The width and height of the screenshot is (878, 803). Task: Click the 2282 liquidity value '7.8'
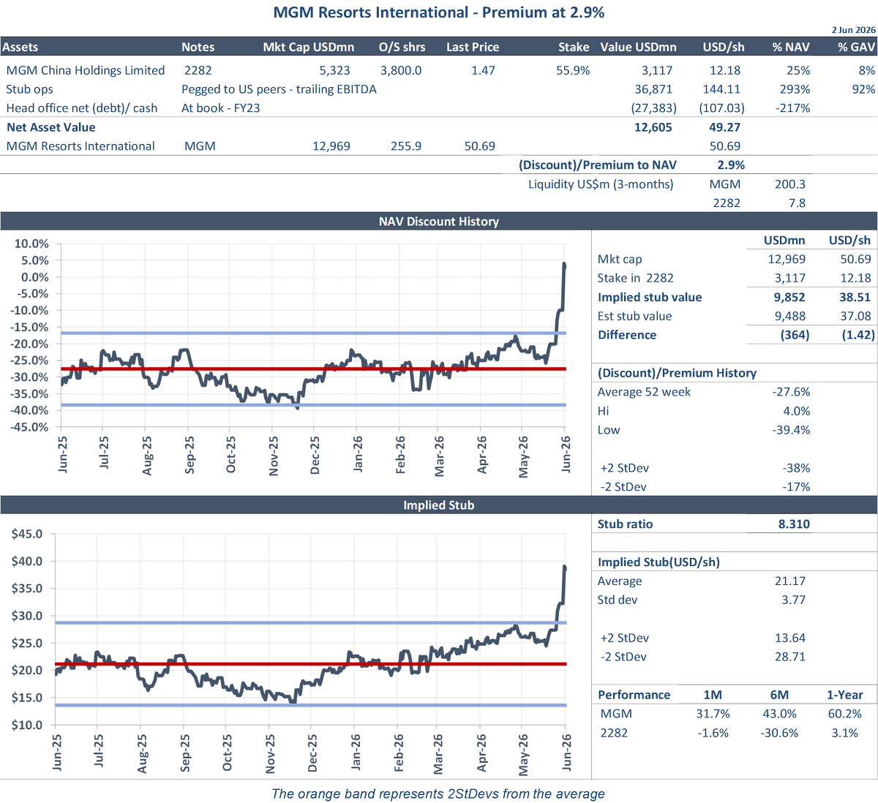point(797,203)
